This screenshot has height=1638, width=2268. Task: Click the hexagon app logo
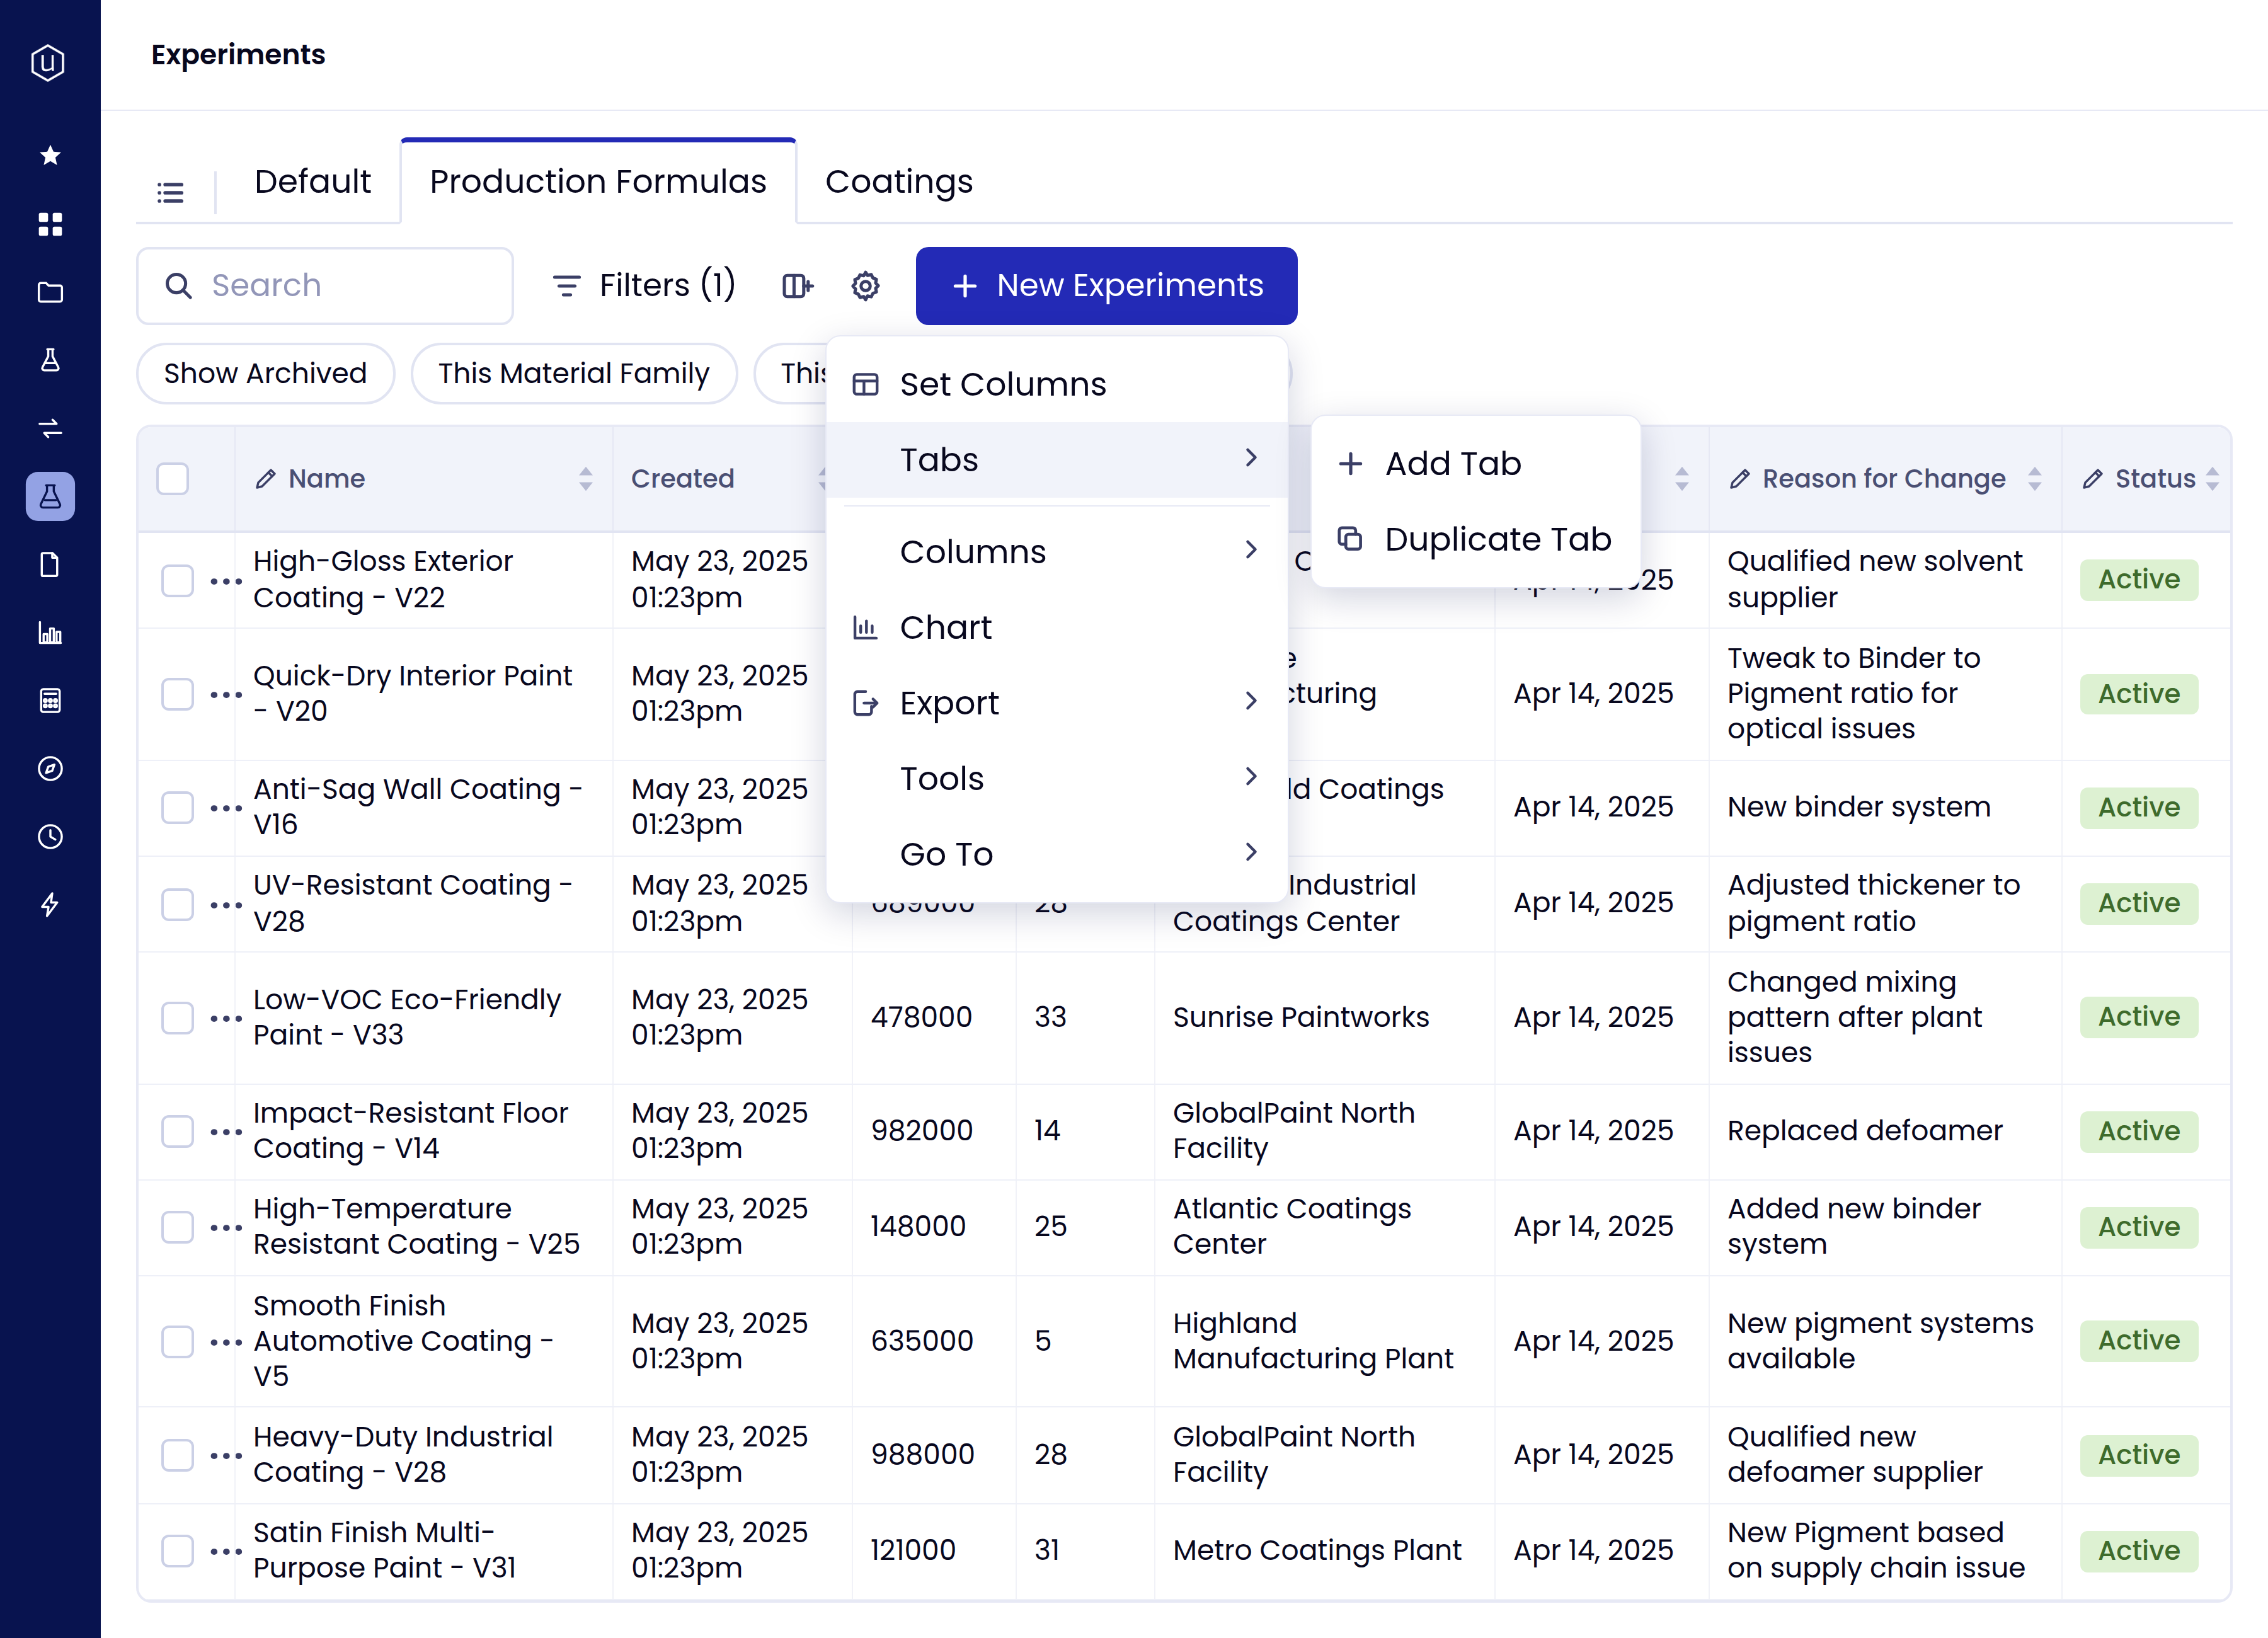[48, 62]
